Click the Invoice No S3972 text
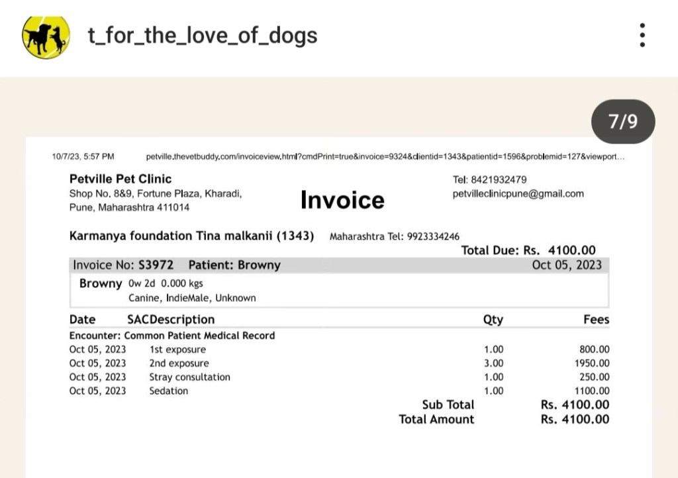Viewport: 678px width, 478px height. point(123,265)
